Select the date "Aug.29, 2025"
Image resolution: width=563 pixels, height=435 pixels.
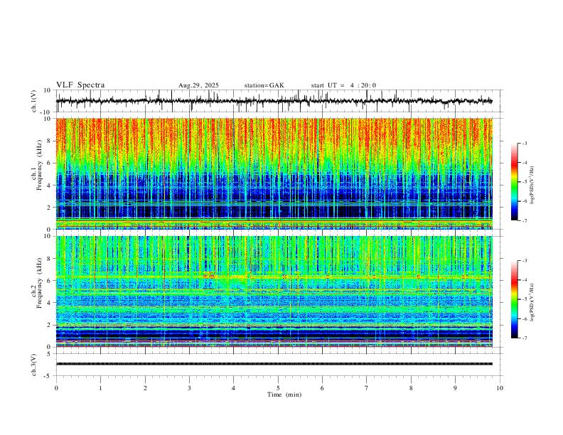tap(198, 85)
